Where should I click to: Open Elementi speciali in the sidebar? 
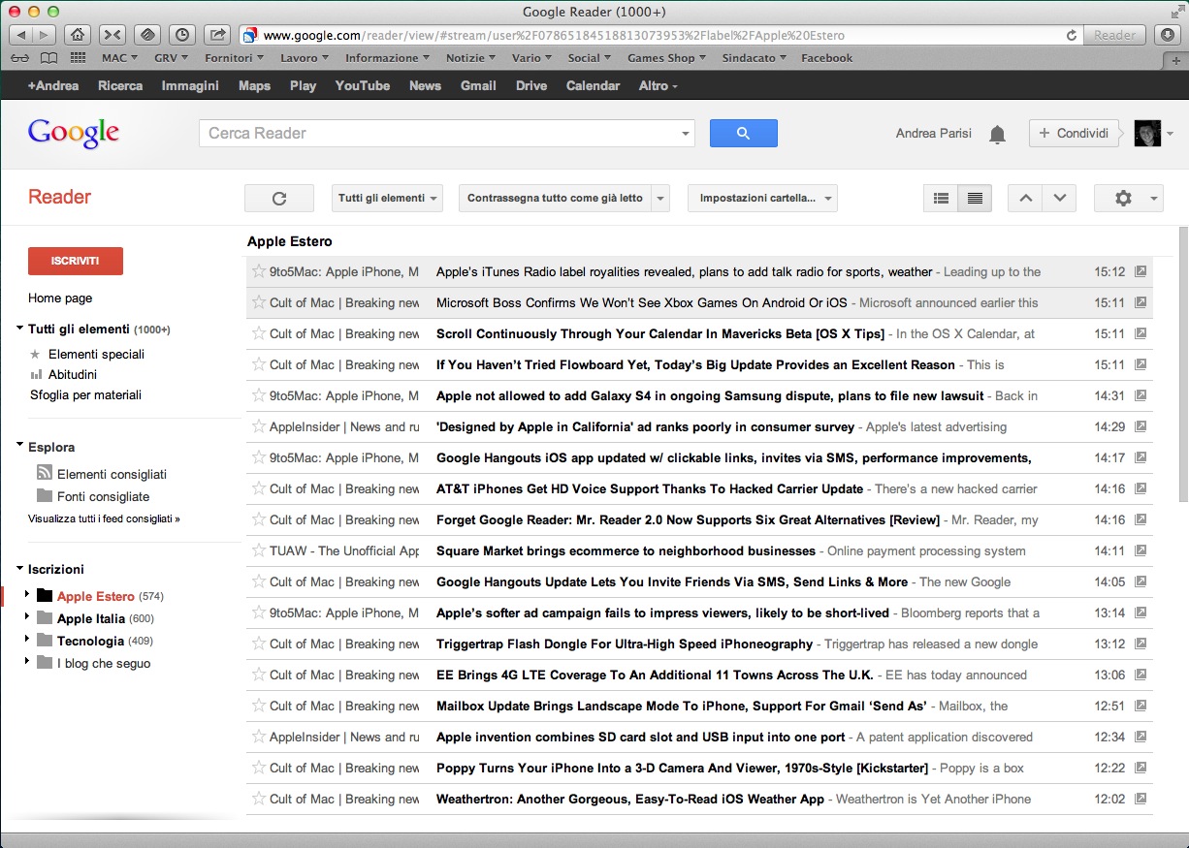pos(96,354)
